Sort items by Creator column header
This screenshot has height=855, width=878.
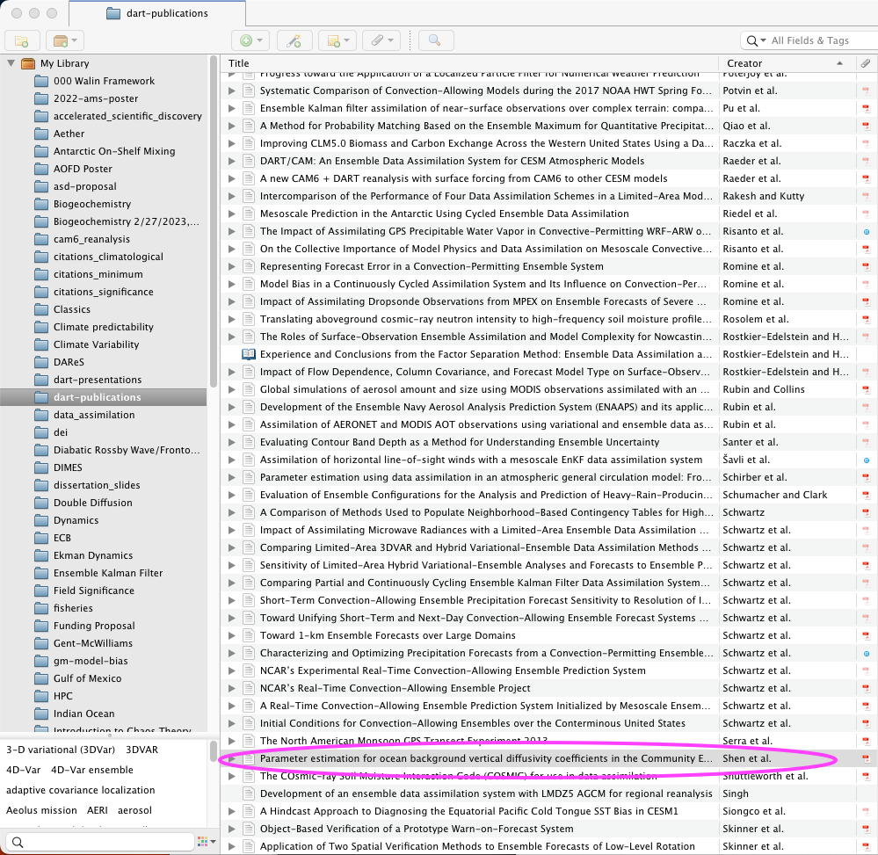pos(773,63)
